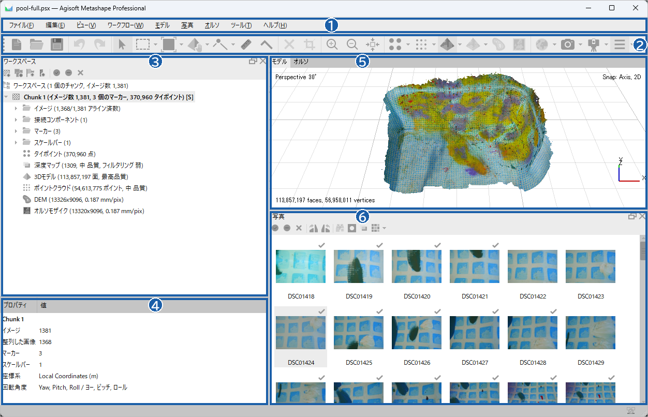This screenshot has height=417, width=648.
Task: Toggle the Enable Cameras check icon in Photos panel
Action: point(275,228)
